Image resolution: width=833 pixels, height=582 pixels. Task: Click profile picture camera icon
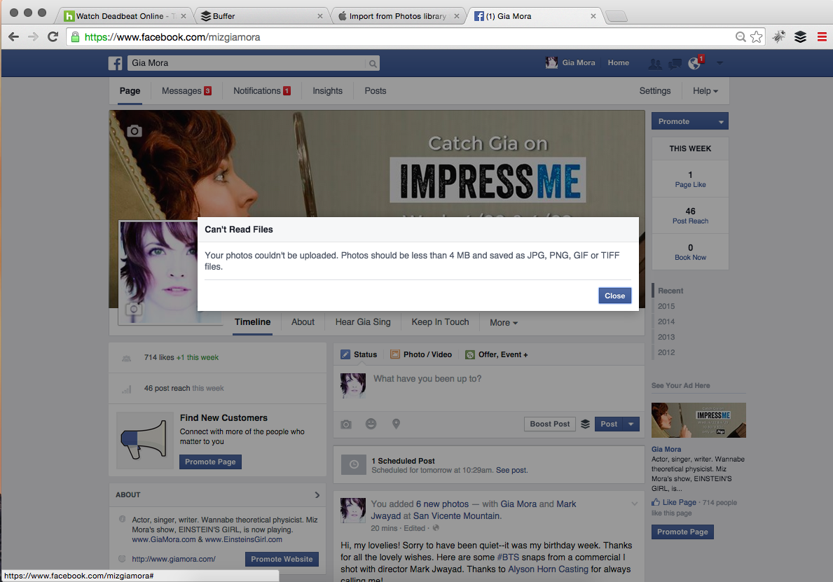(x=133, y=309)
